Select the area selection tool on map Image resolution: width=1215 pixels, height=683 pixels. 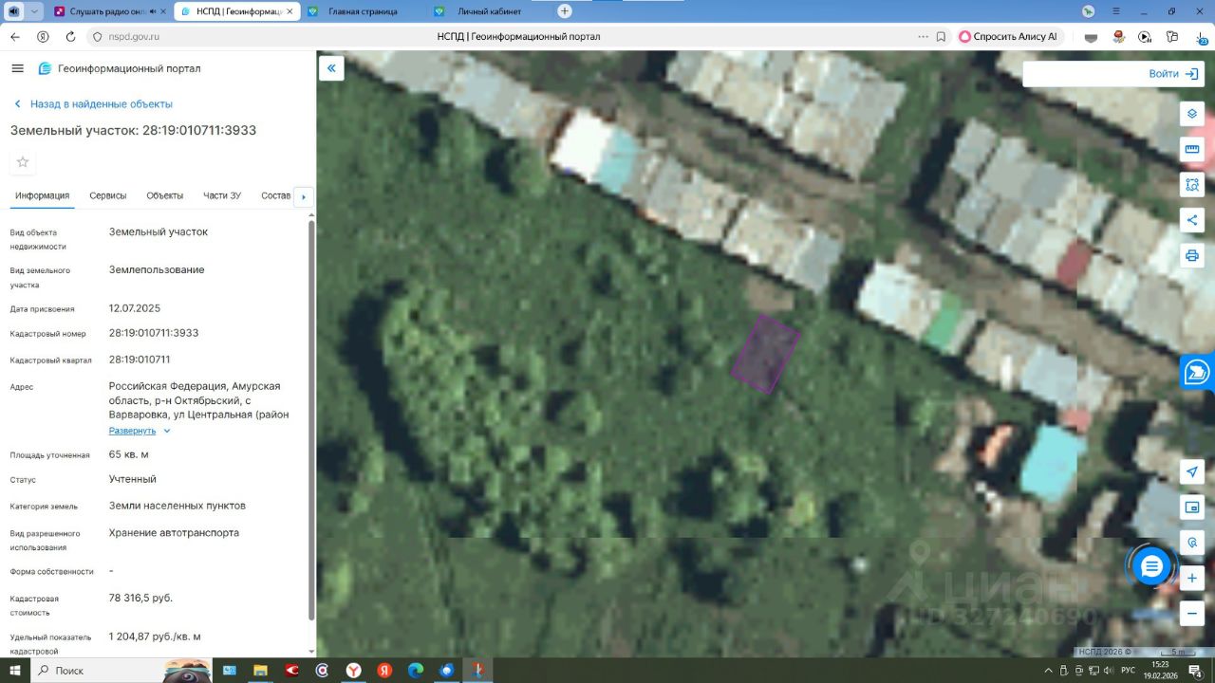(x=1192, y=184)
